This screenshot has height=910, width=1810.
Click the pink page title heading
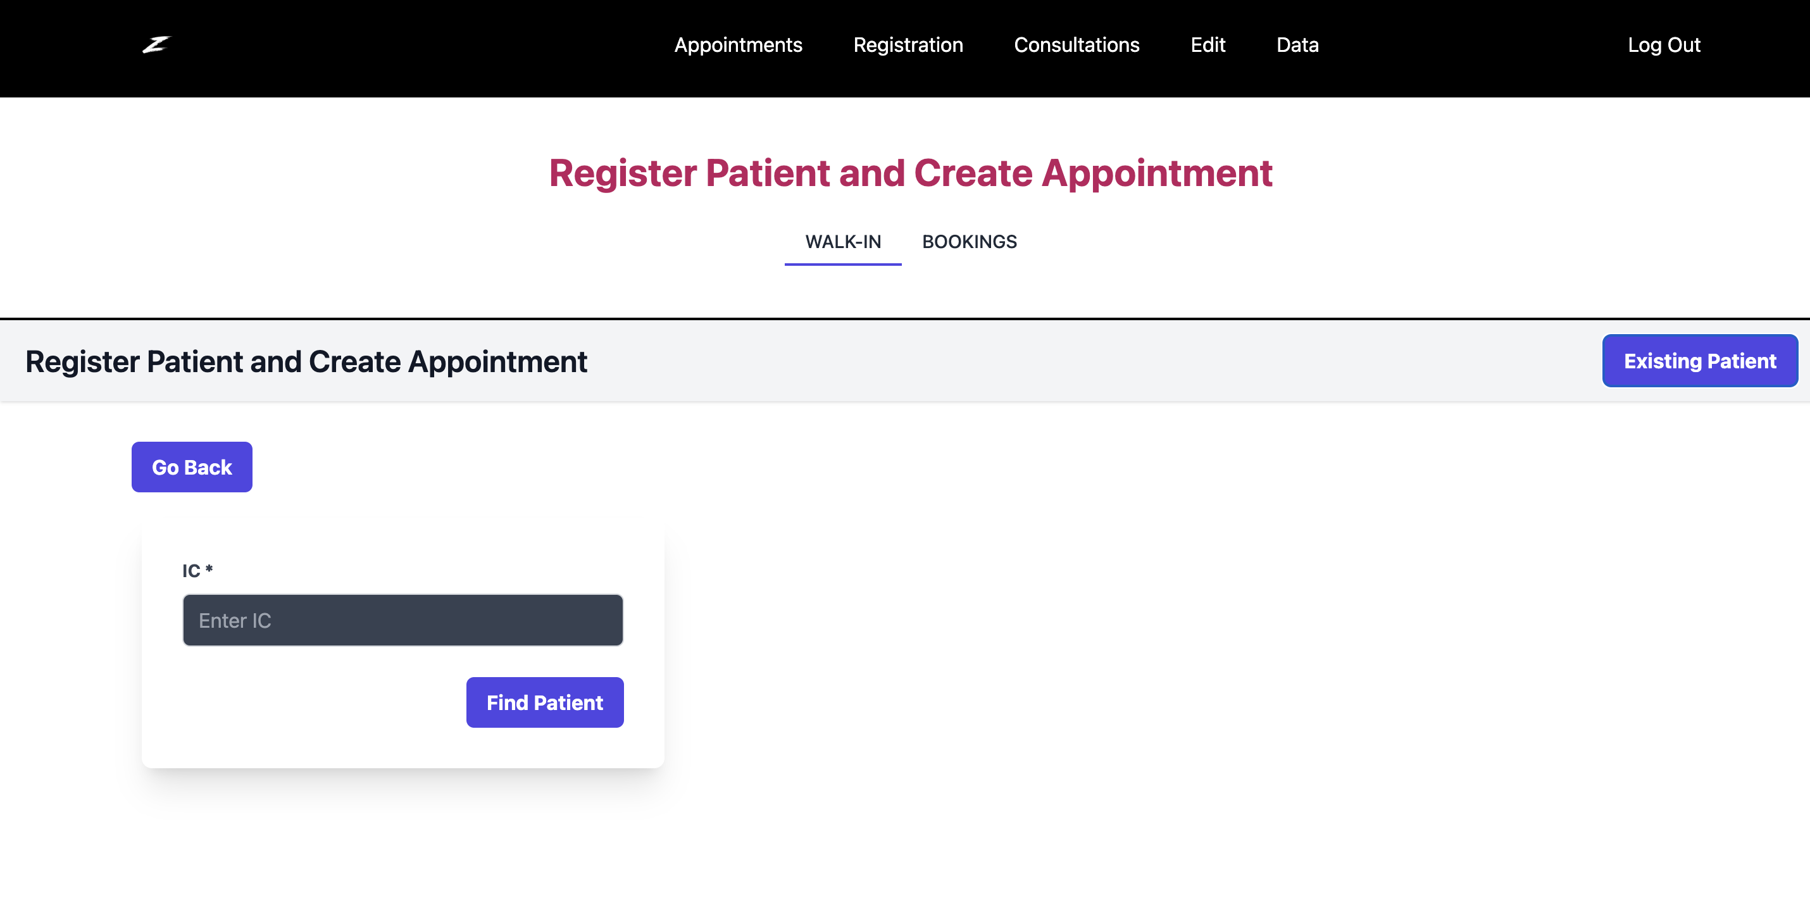[x=910, y=173]
